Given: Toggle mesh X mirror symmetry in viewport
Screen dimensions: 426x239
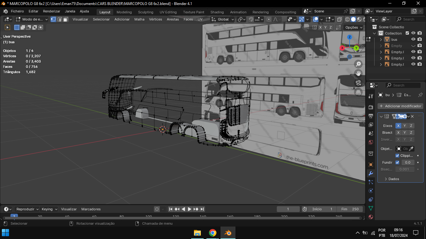Looking at the screenshot, I should (320, 27).
